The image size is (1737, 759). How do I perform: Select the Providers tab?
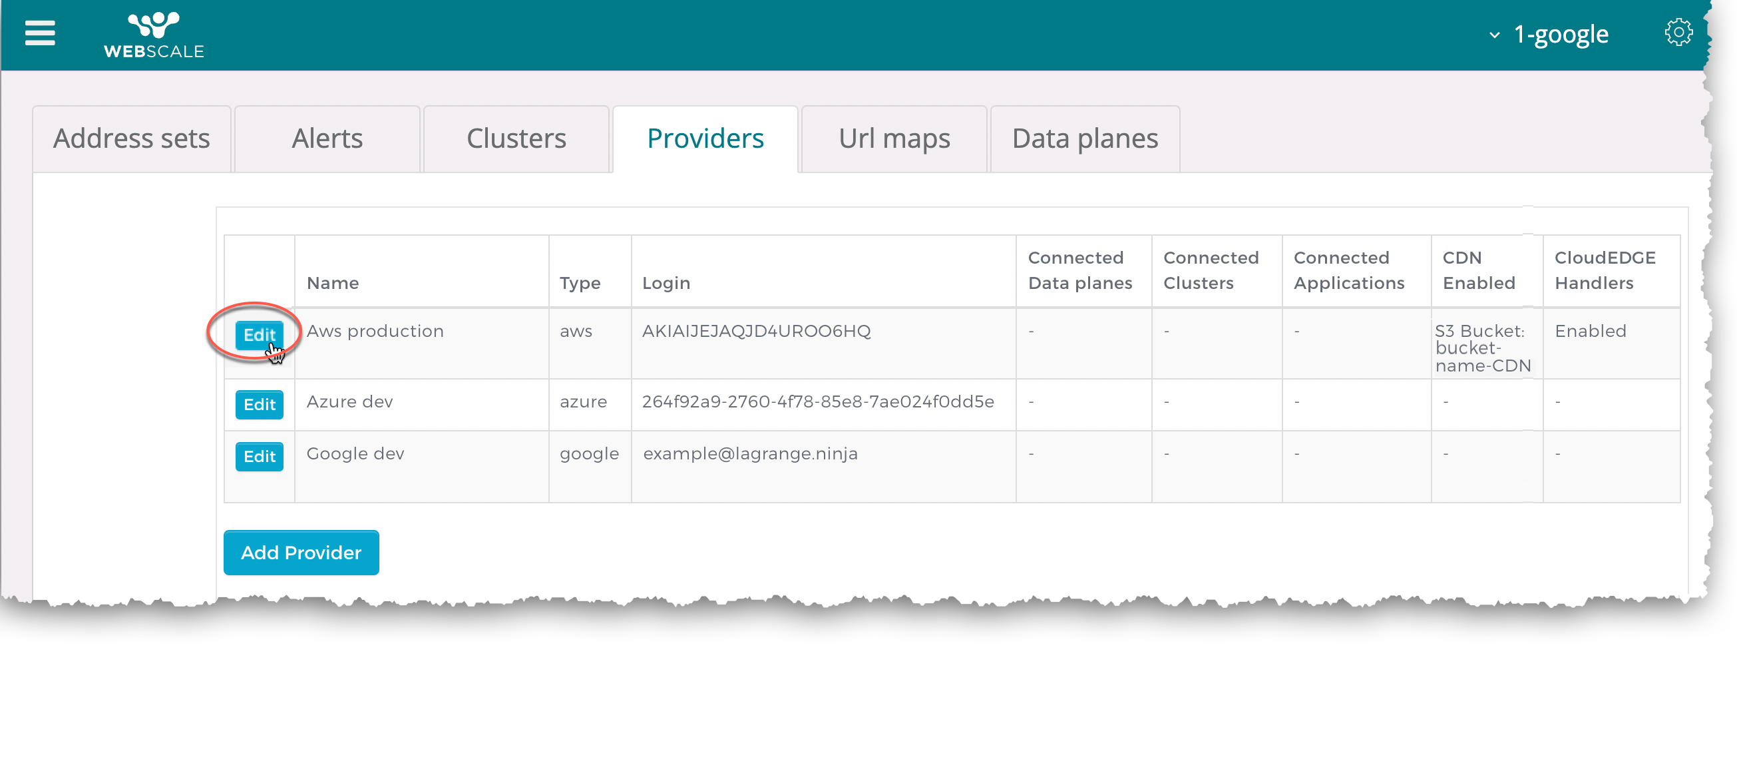pos(705,139)
